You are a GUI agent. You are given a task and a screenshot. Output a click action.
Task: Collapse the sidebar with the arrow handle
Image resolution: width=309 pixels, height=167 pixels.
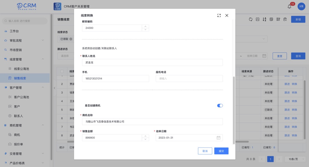tap(55, 88)
